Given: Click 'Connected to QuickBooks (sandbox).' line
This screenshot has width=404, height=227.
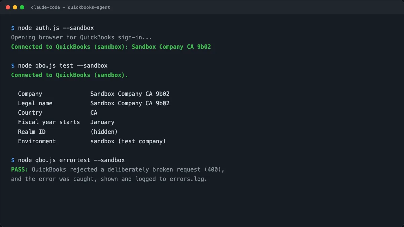Looking at the screenshot, I should tap(70, 75).
